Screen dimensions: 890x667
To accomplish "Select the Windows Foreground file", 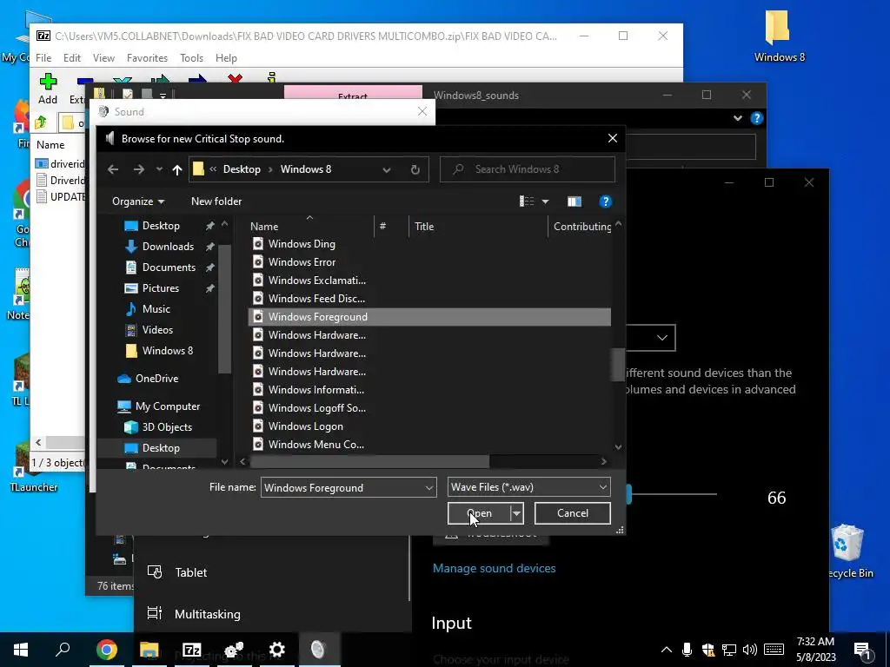I will click(x=429, y=316).
